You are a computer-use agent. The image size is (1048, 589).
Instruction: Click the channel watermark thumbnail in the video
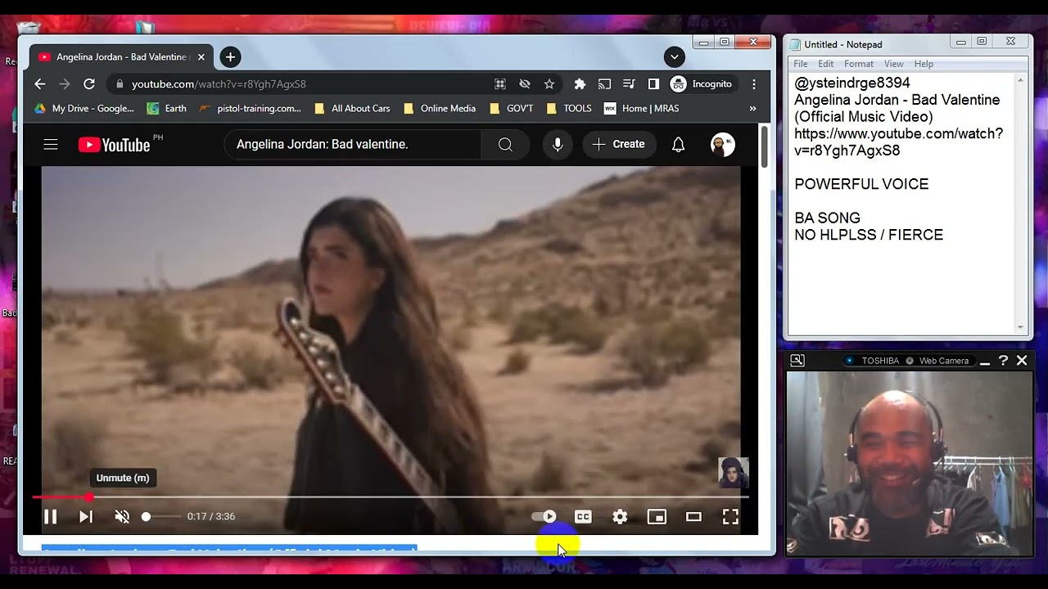pos(733,472)
